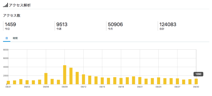Click the 2000 y-axis label
212x96 pixels.
6,76
